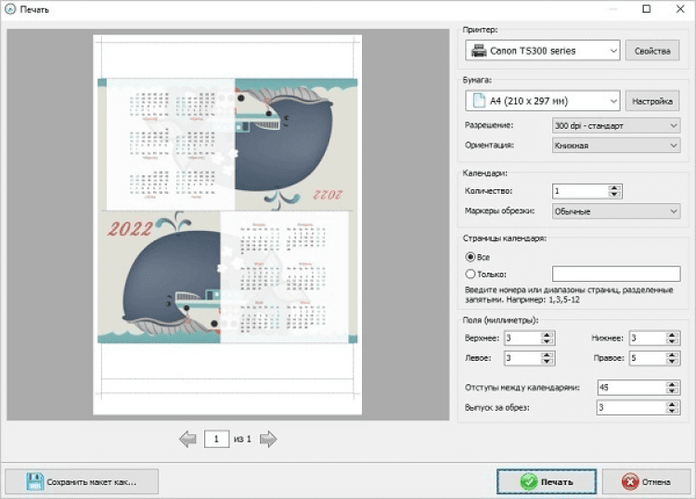Increase the Нижнее margin value
Image resolution: width=696 pixels, height=499 pixels.
[x=673, y=335]
